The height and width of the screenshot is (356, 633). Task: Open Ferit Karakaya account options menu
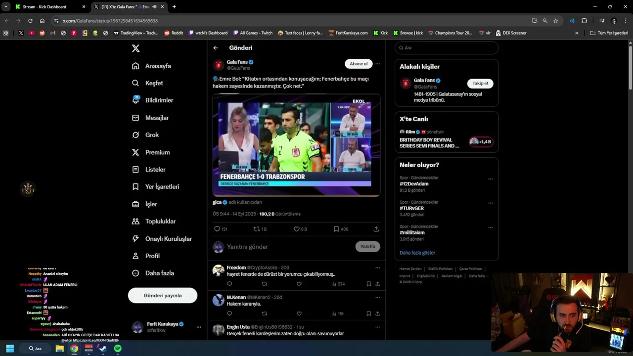[x=199, y=327]
